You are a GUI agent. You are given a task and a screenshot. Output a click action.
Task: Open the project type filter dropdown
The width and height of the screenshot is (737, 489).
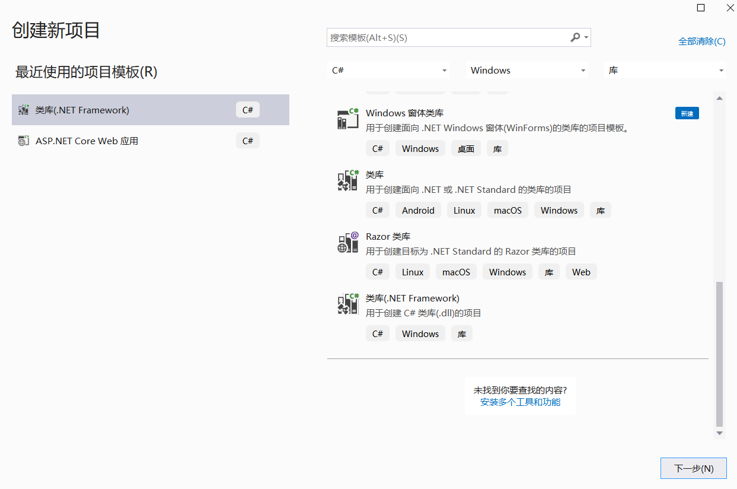665,70
